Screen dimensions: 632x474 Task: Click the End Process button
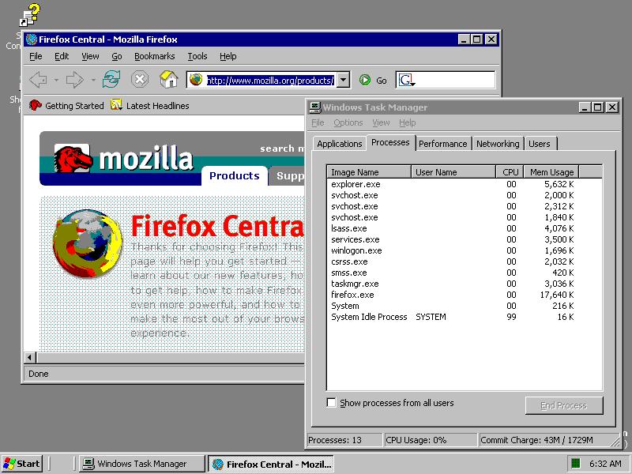click(x=564, y=405)
